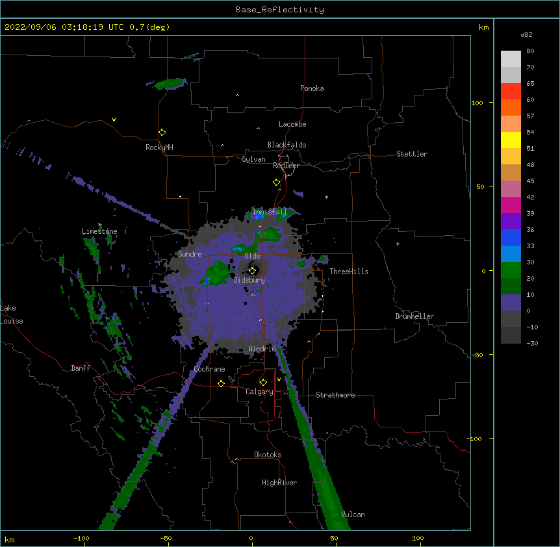Click the Base_Reflectivity title text
The image size is (560, 547).
[280, 10]
